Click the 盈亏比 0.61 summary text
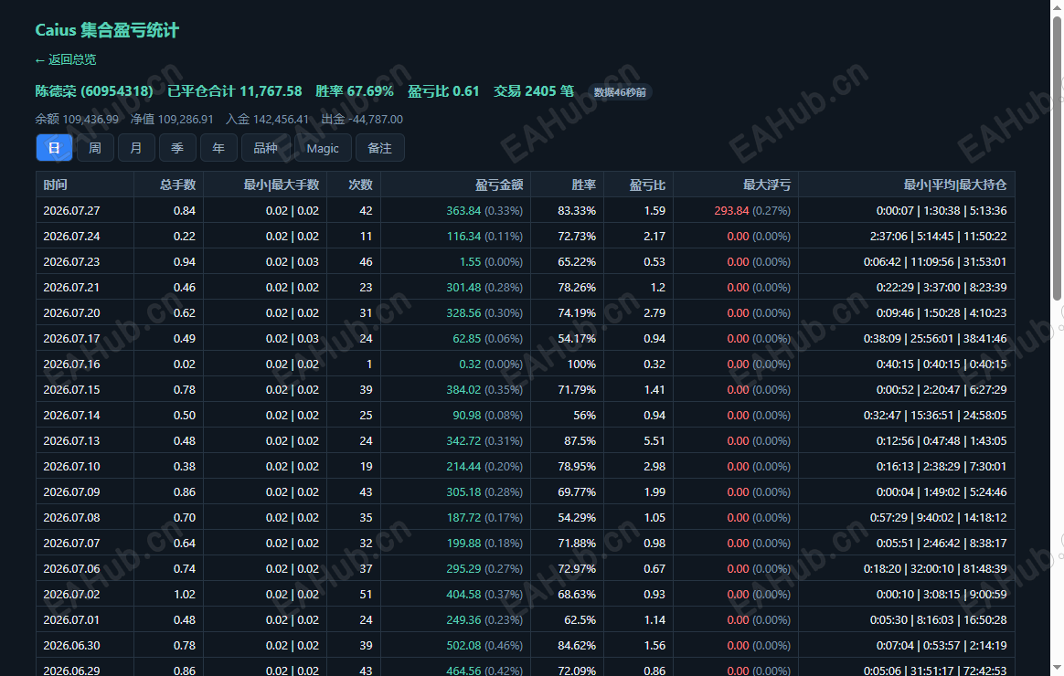Image resolution: width=1064 pixels, height=676 pixels. [x=443, y=90]
